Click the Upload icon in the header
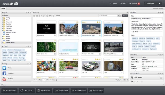 [x=111, y=4]
